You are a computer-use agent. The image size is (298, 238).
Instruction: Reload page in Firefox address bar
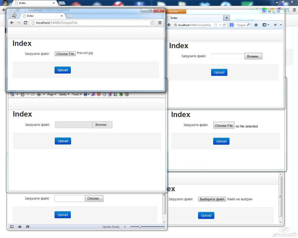(224, 25)
